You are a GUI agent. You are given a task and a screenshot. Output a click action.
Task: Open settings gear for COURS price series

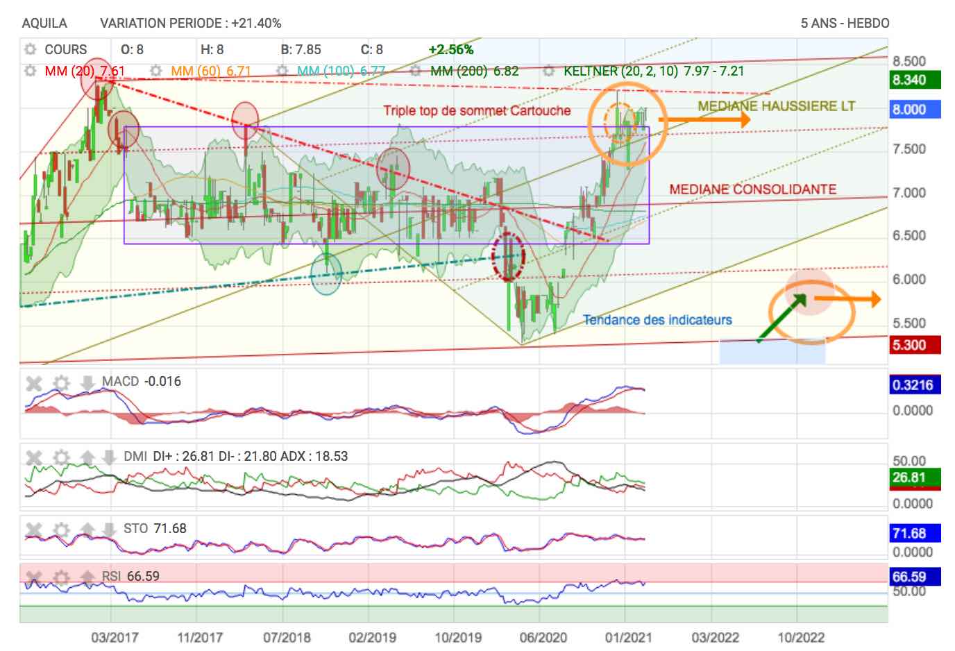coord(30,49)
